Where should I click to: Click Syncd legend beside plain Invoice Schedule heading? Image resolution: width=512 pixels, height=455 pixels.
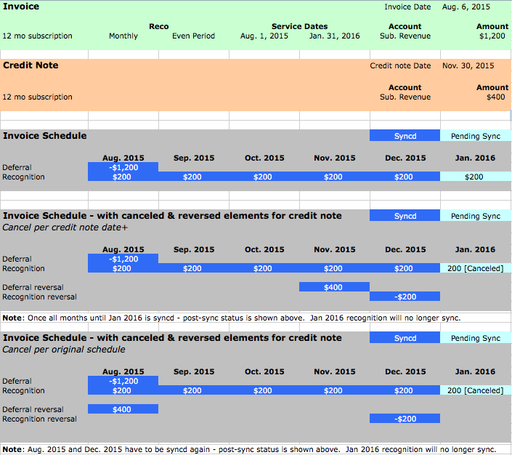[x=405, y=136]
